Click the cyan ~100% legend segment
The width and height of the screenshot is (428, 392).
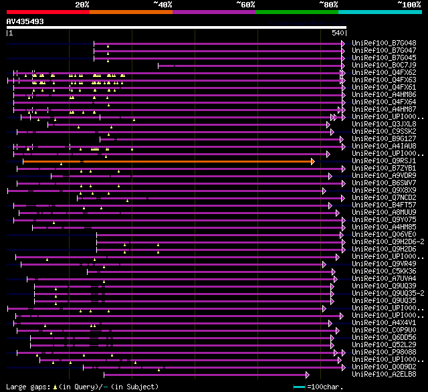coord(381,12)
